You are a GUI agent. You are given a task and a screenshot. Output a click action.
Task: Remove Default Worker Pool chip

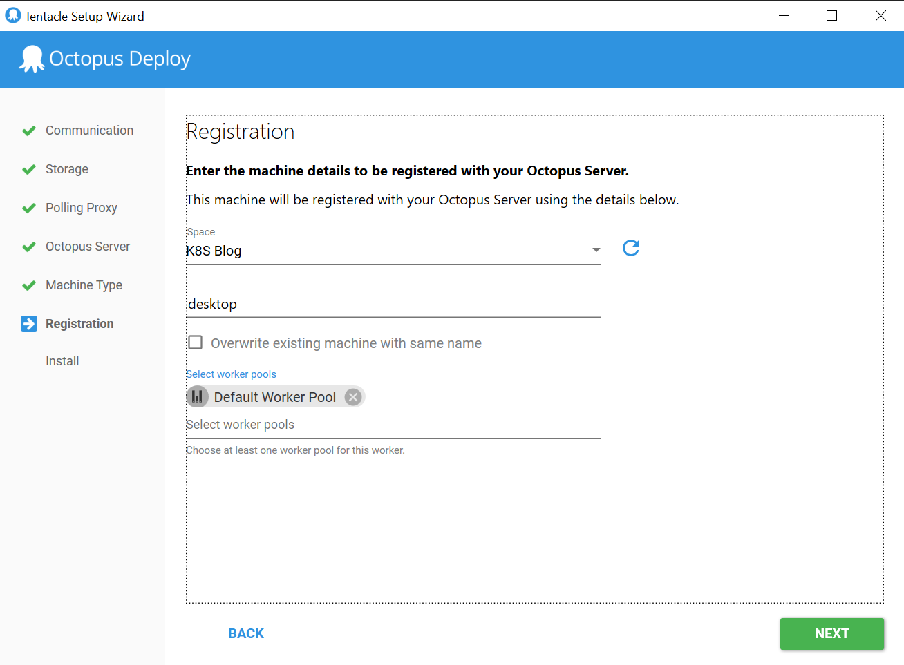(353, 397)
